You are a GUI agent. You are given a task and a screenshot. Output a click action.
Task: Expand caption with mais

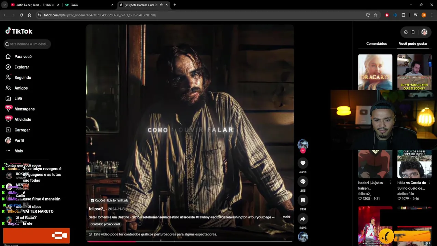click(x=286, y=217)
